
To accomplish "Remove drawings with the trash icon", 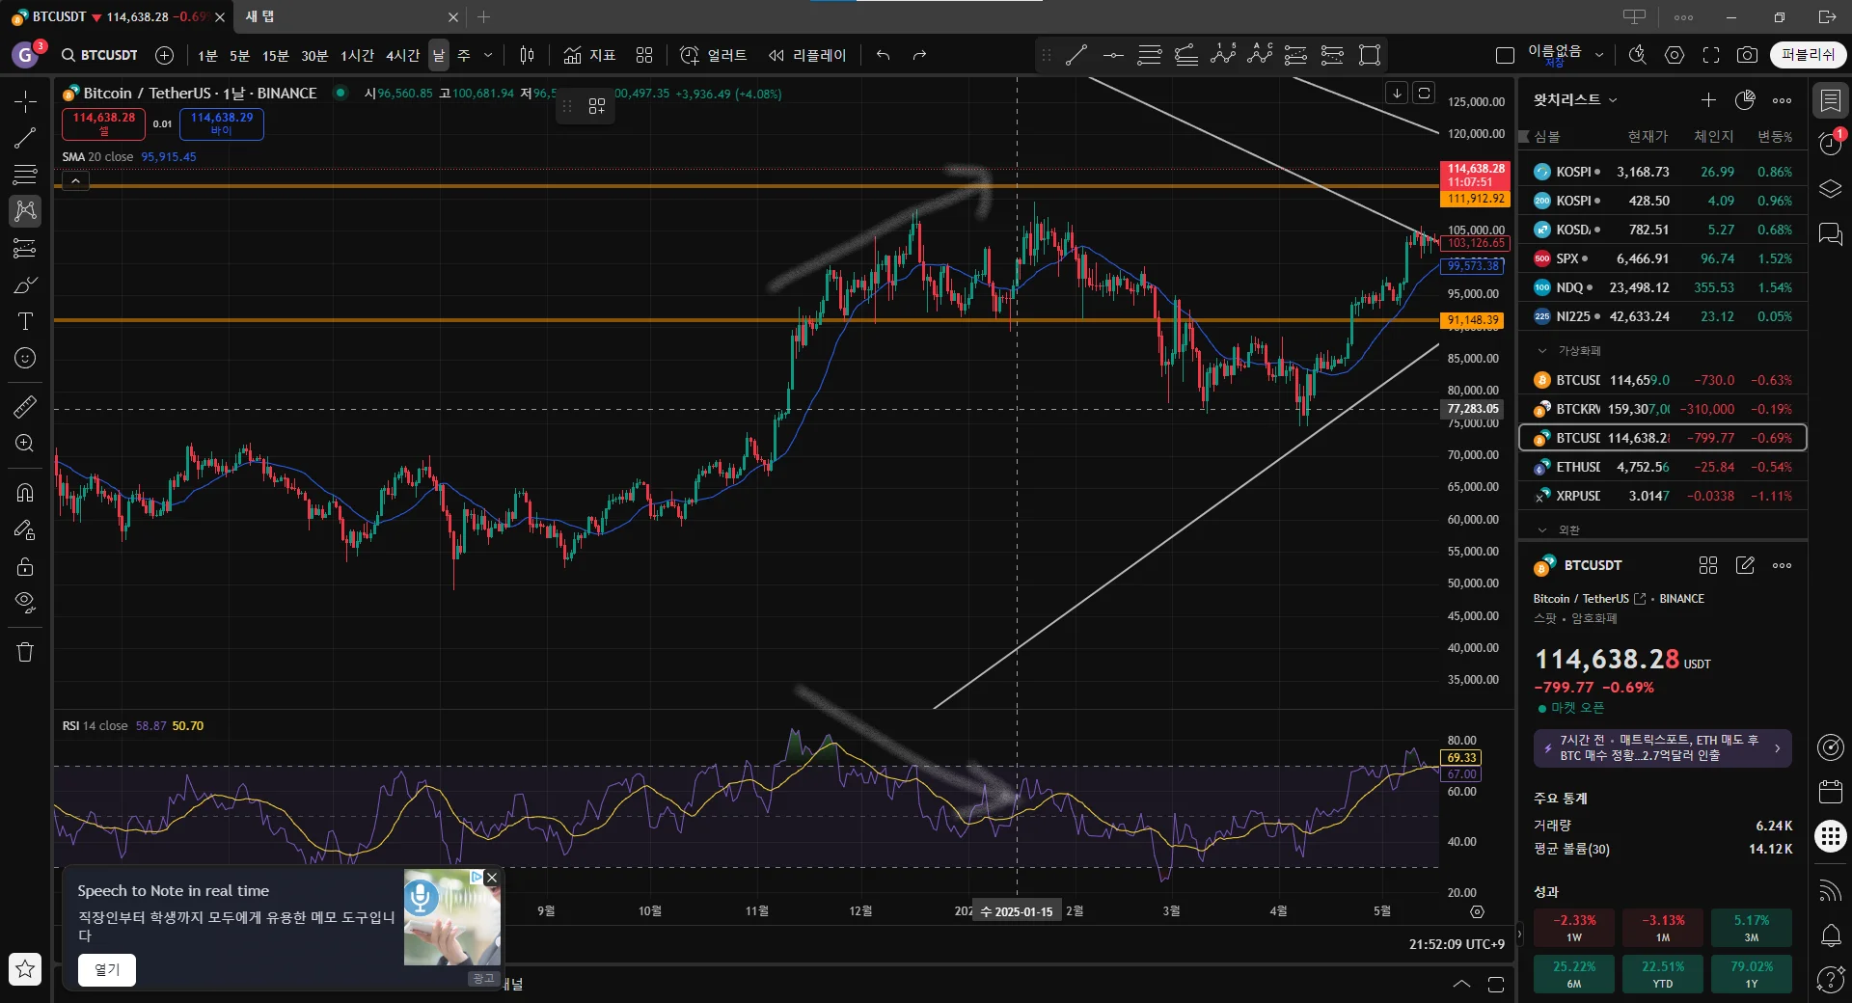I will (25, 653).
